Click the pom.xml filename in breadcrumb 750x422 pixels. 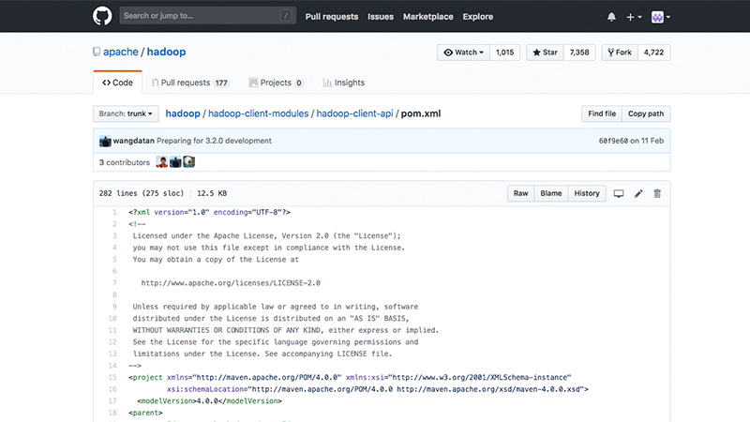(421, 113)
